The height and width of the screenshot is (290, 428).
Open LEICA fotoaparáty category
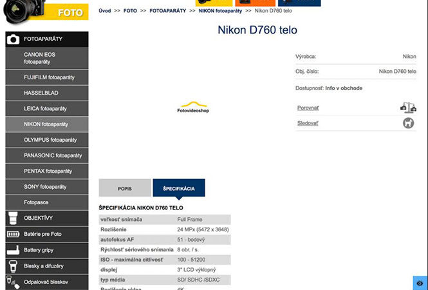47,108
